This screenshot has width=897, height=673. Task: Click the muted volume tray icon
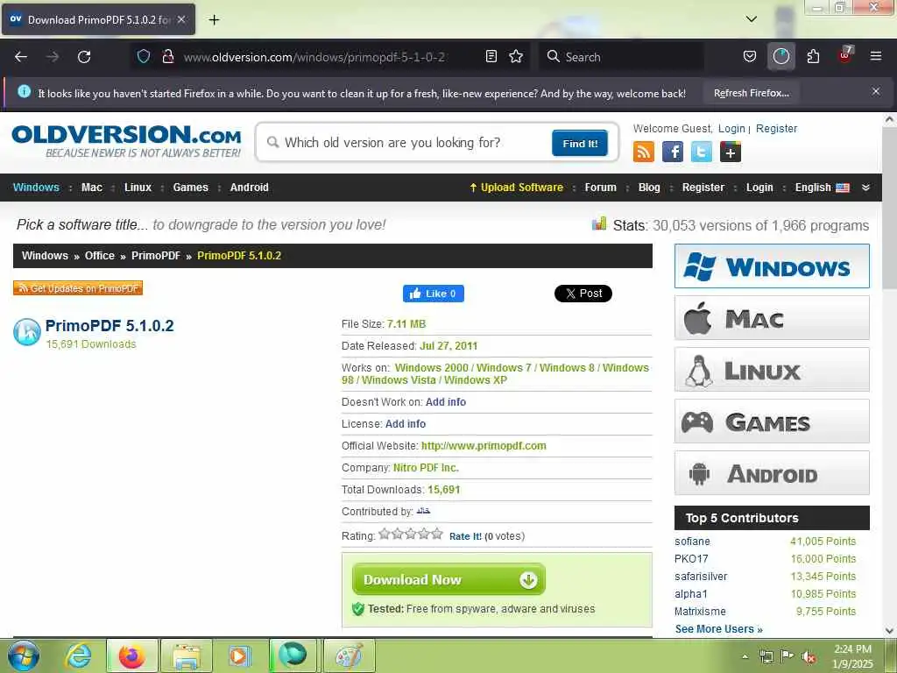(809, 657)
